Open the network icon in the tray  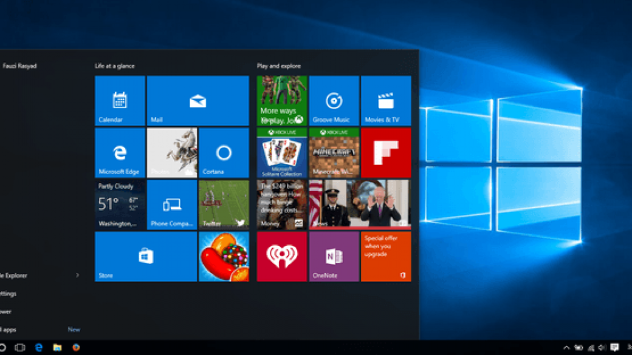click(591, 348)
